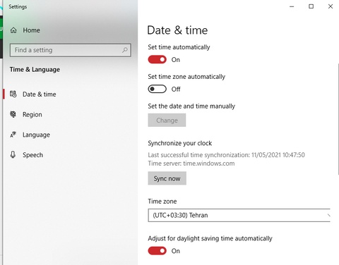
Task: Go to the Speech settings page
Action: point(32,155)
